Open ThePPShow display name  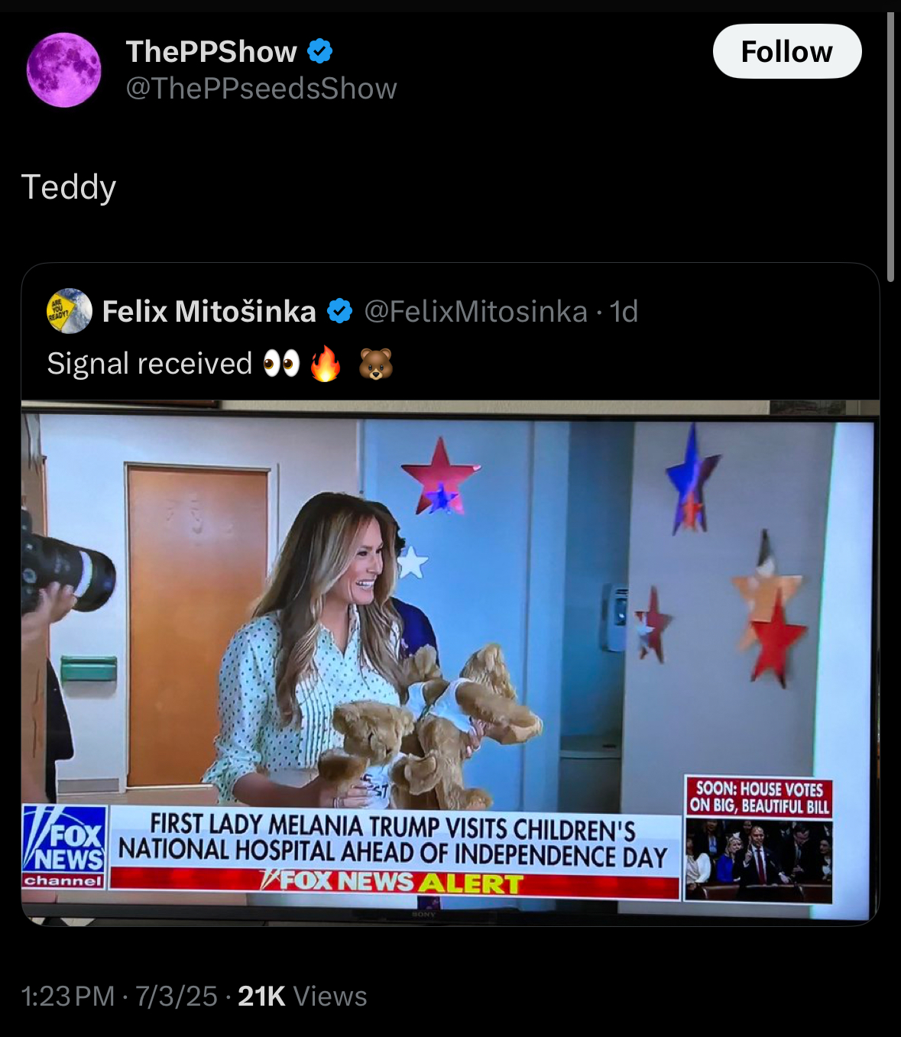tap(212, 52)
